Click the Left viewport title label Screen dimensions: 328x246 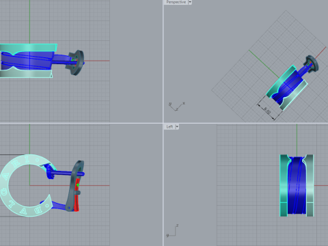tap(169, 126)
